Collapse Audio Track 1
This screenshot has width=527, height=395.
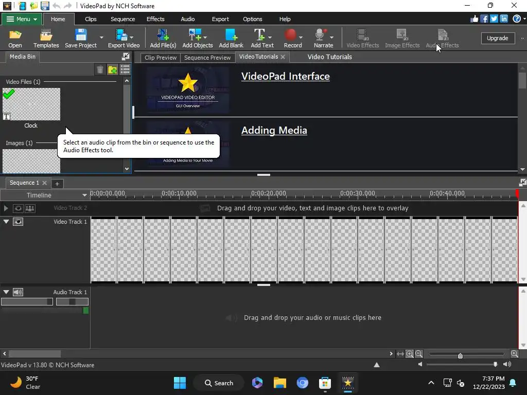6,292
